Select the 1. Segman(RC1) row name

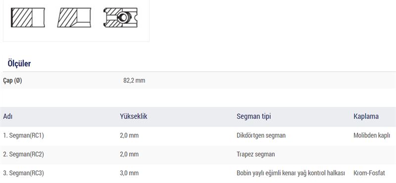23,136
